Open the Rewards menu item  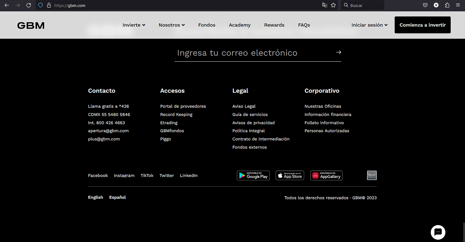274,25
